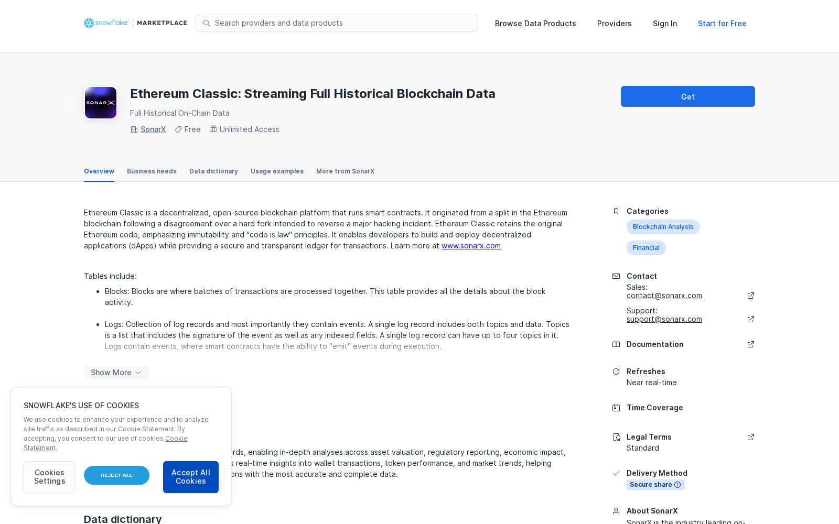839x524 pixels.
Task: Click the blue Get button
Action: tap(688, 96)
